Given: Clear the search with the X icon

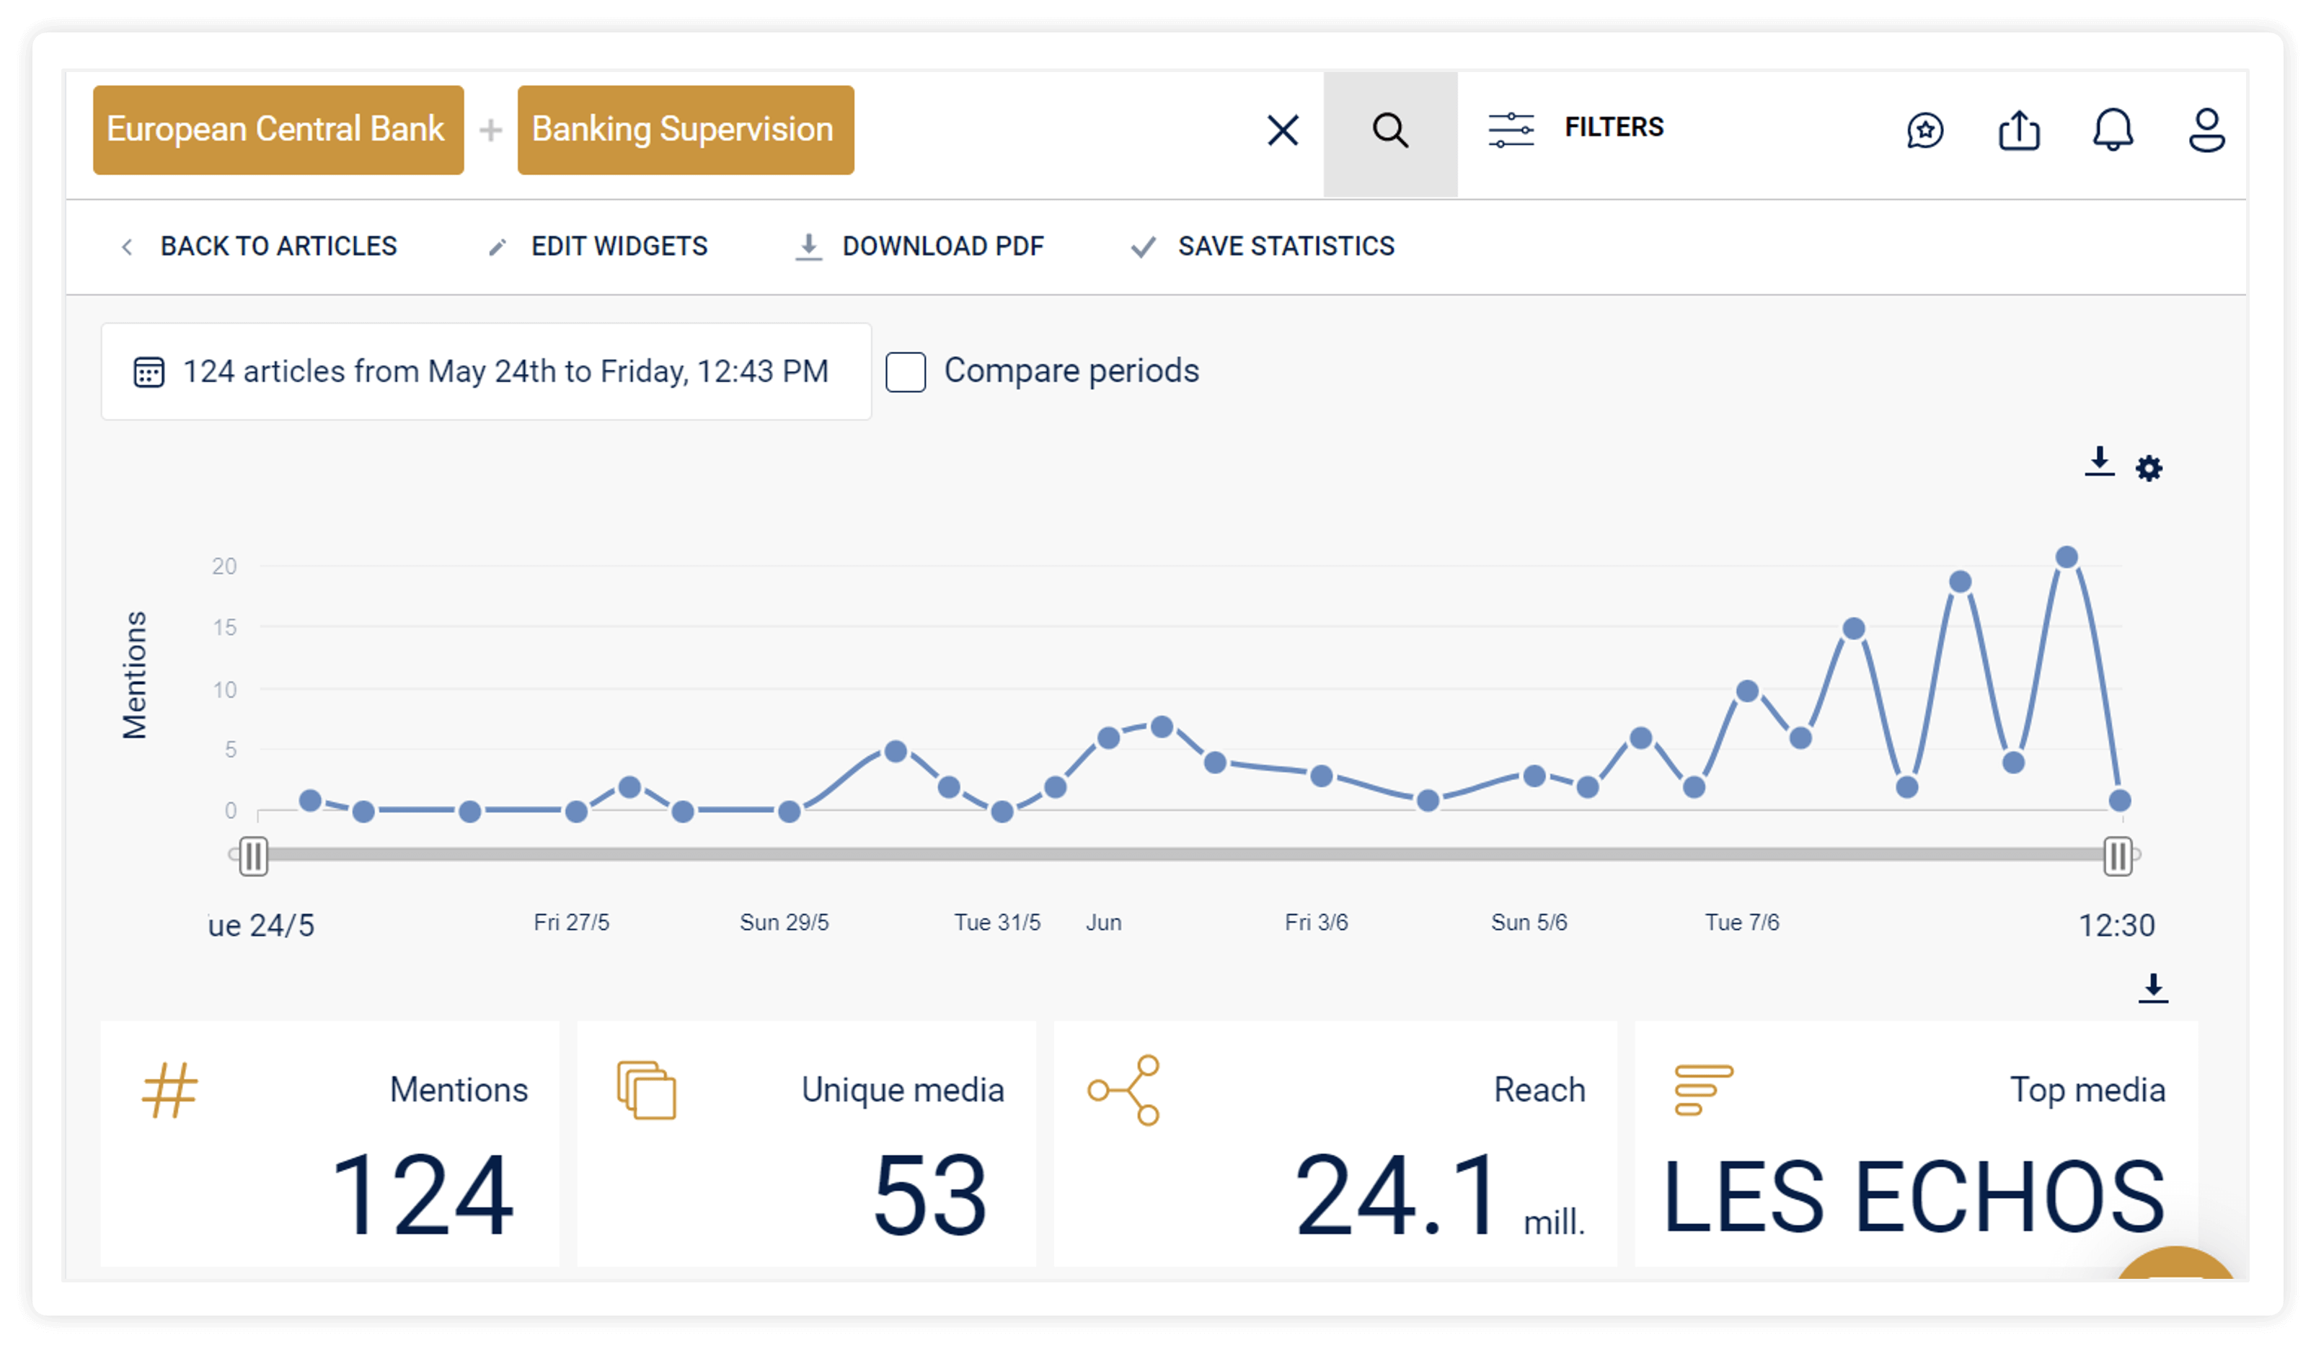Looking at the screenshot, I should pyautogui.click(x=1282, y=130).
